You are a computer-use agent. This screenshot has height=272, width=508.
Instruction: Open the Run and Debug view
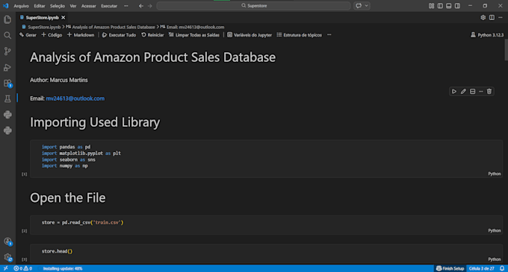[x=7, y=67]
